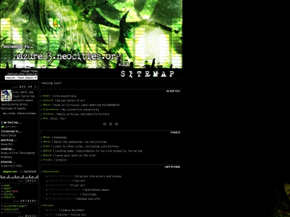The image size is (290, 217).
Task: Click the JUMP TO section header
Action: coord(173,91)
